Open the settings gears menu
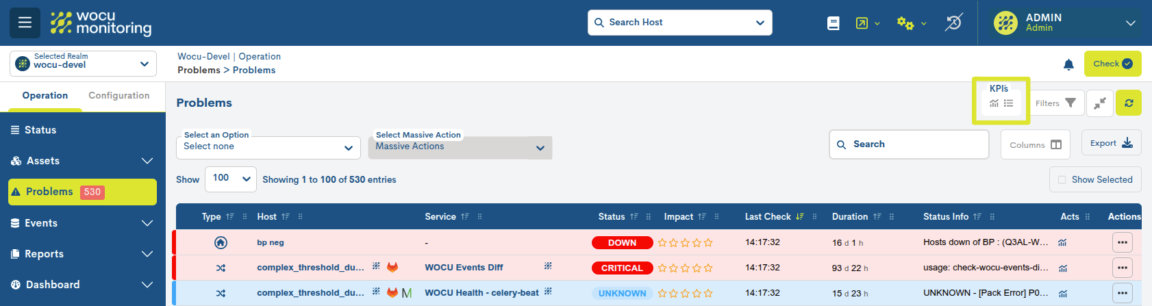The image size is (1152, 306). (910, 23)
